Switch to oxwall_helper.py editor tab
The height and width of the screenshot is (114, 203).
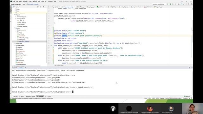pyautogui.click(x=54, y=7)
